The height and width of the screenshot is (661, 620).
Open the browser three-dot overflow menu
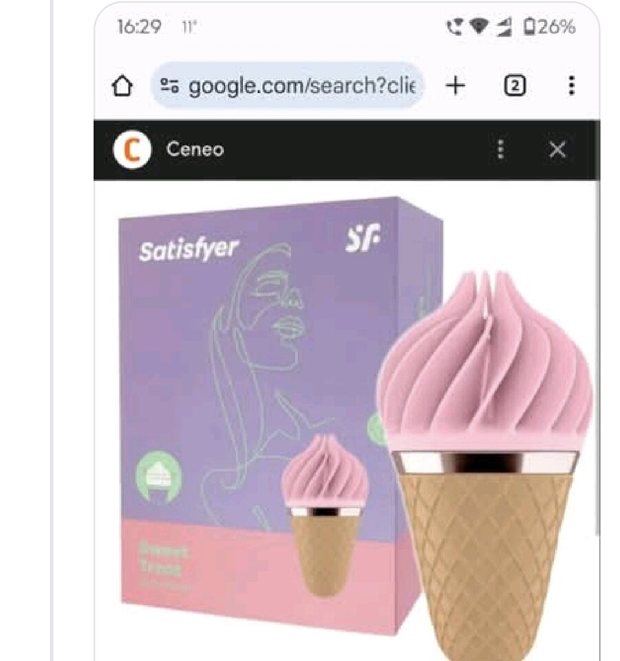(x=571, y=85)
